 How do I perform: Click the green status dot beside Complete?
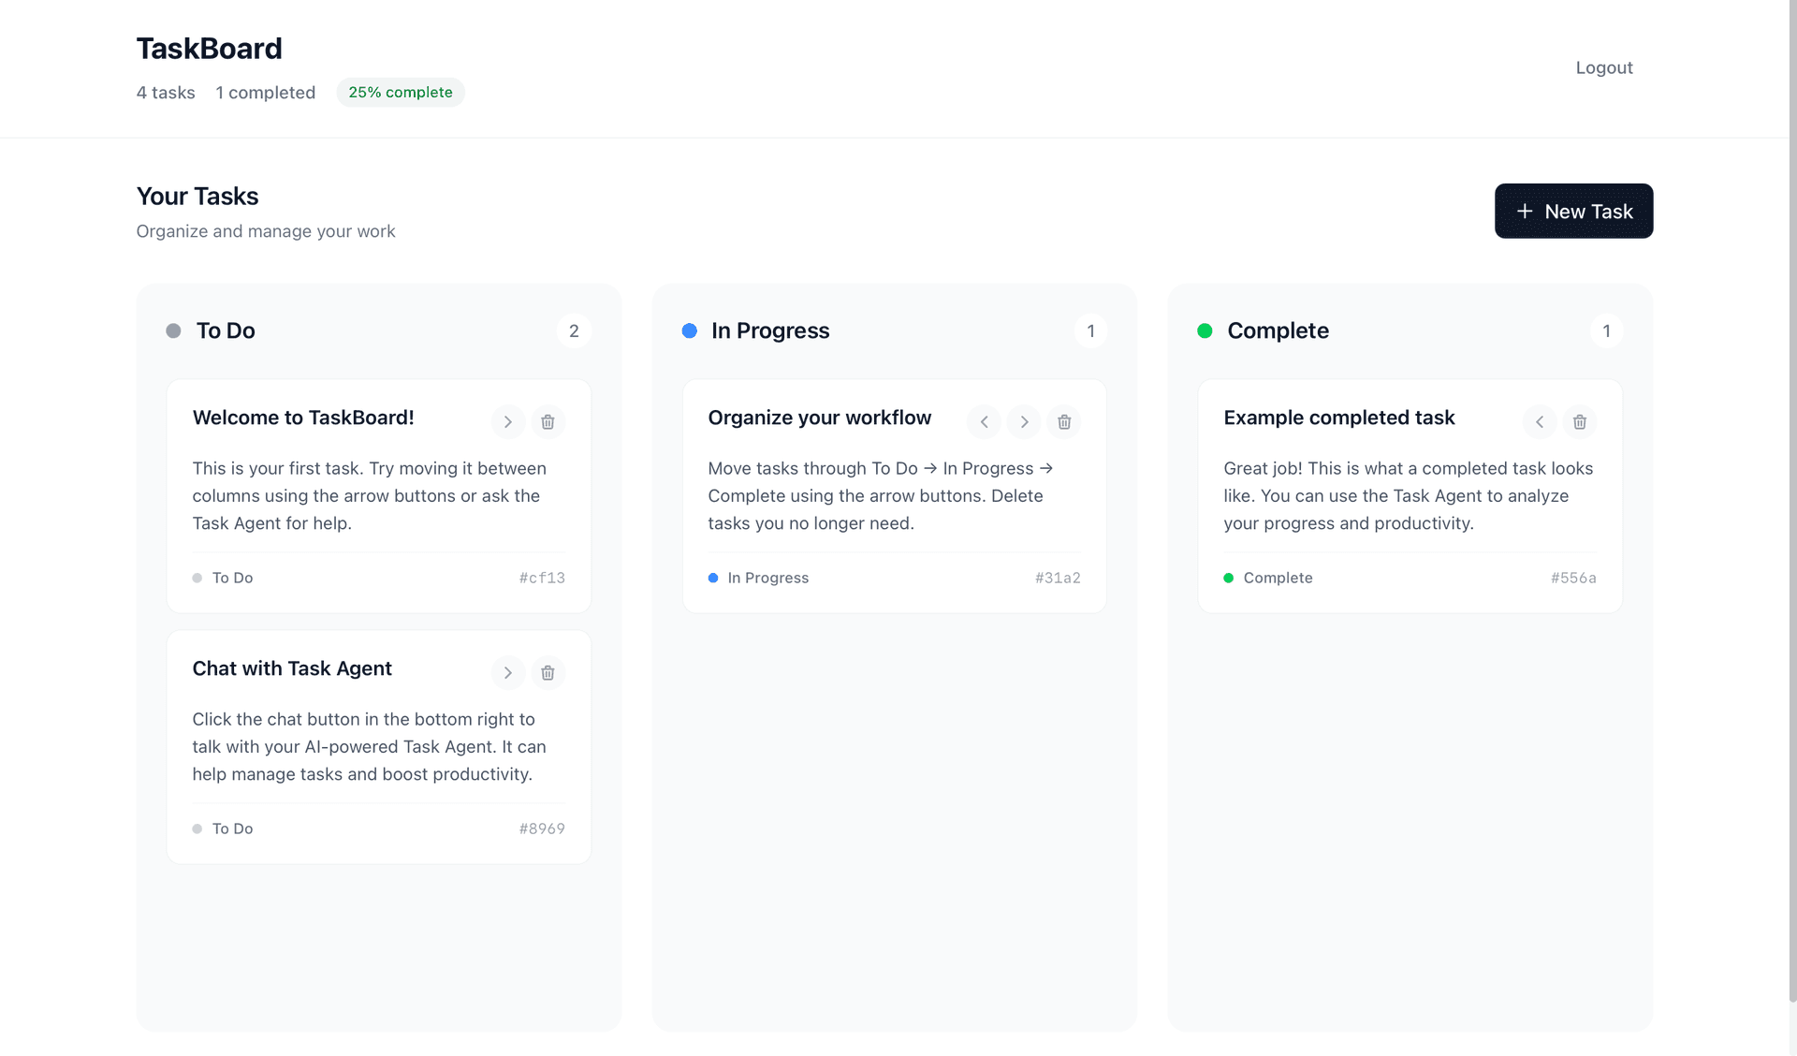[x=1205, y=330]
